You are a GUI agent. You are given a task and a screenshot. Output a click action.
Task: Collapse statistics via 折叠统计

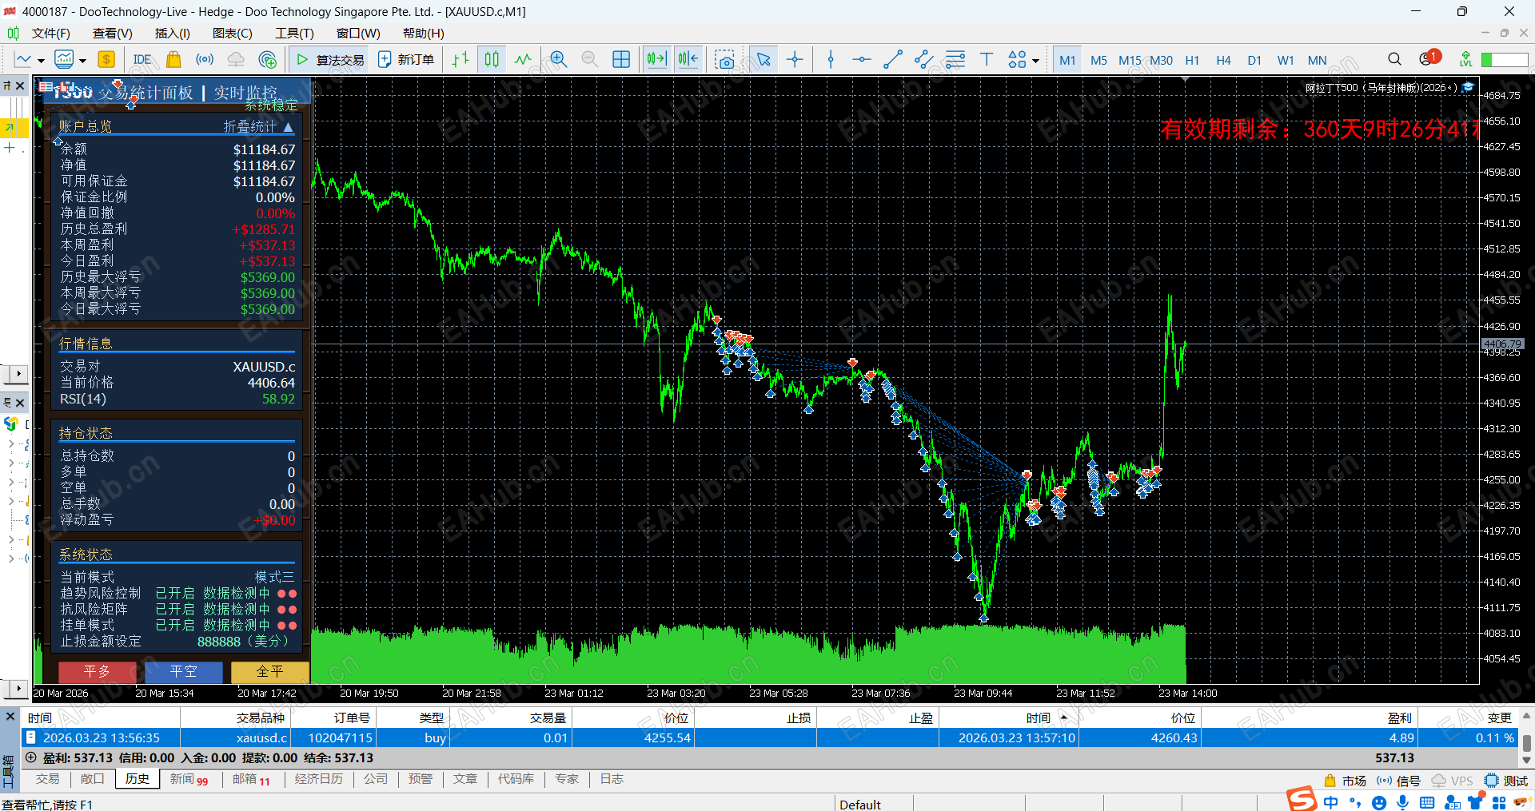point(258,126)
